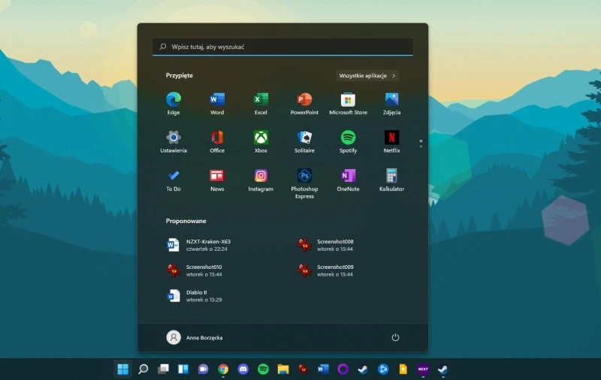Click the Start button on the taskbar
This screenshot has width=601, height=380.
tap(123, 369)
